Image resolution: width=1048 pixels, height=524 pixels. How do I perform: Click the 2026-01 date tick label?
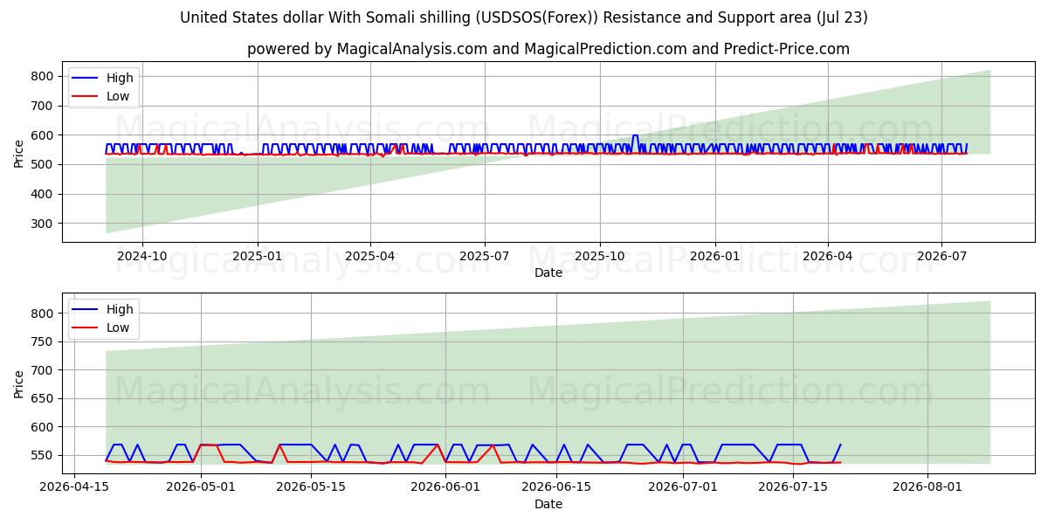[x=715, y=256]
